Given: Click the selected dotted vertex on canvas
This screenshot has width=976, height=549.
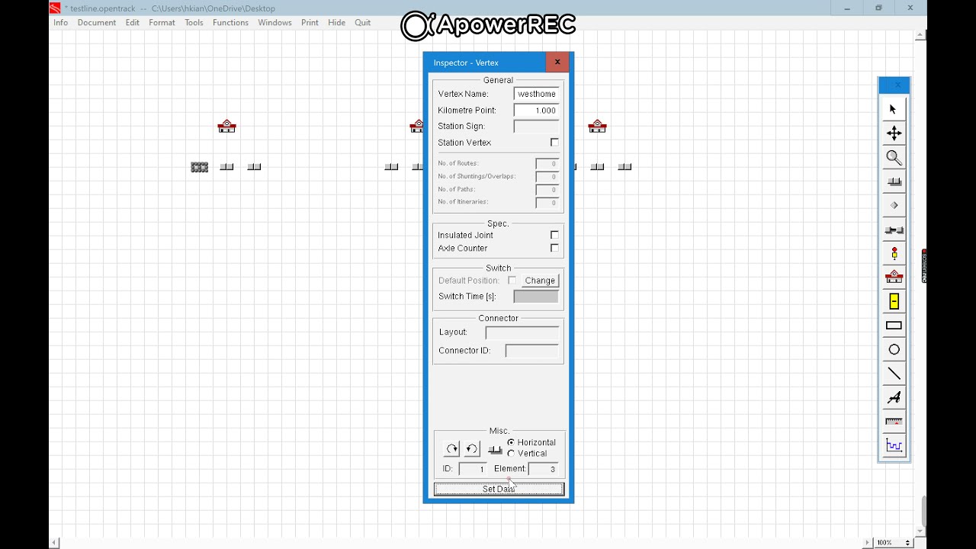Looking at the screenshot, I should 200,167.
